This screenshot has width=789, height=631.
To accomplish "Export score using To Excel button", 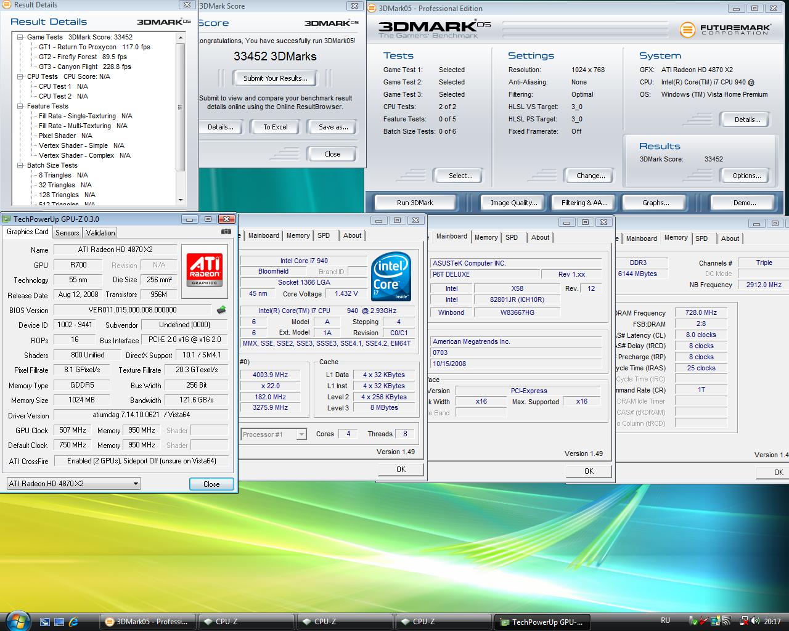I will (x=276, y=127).
